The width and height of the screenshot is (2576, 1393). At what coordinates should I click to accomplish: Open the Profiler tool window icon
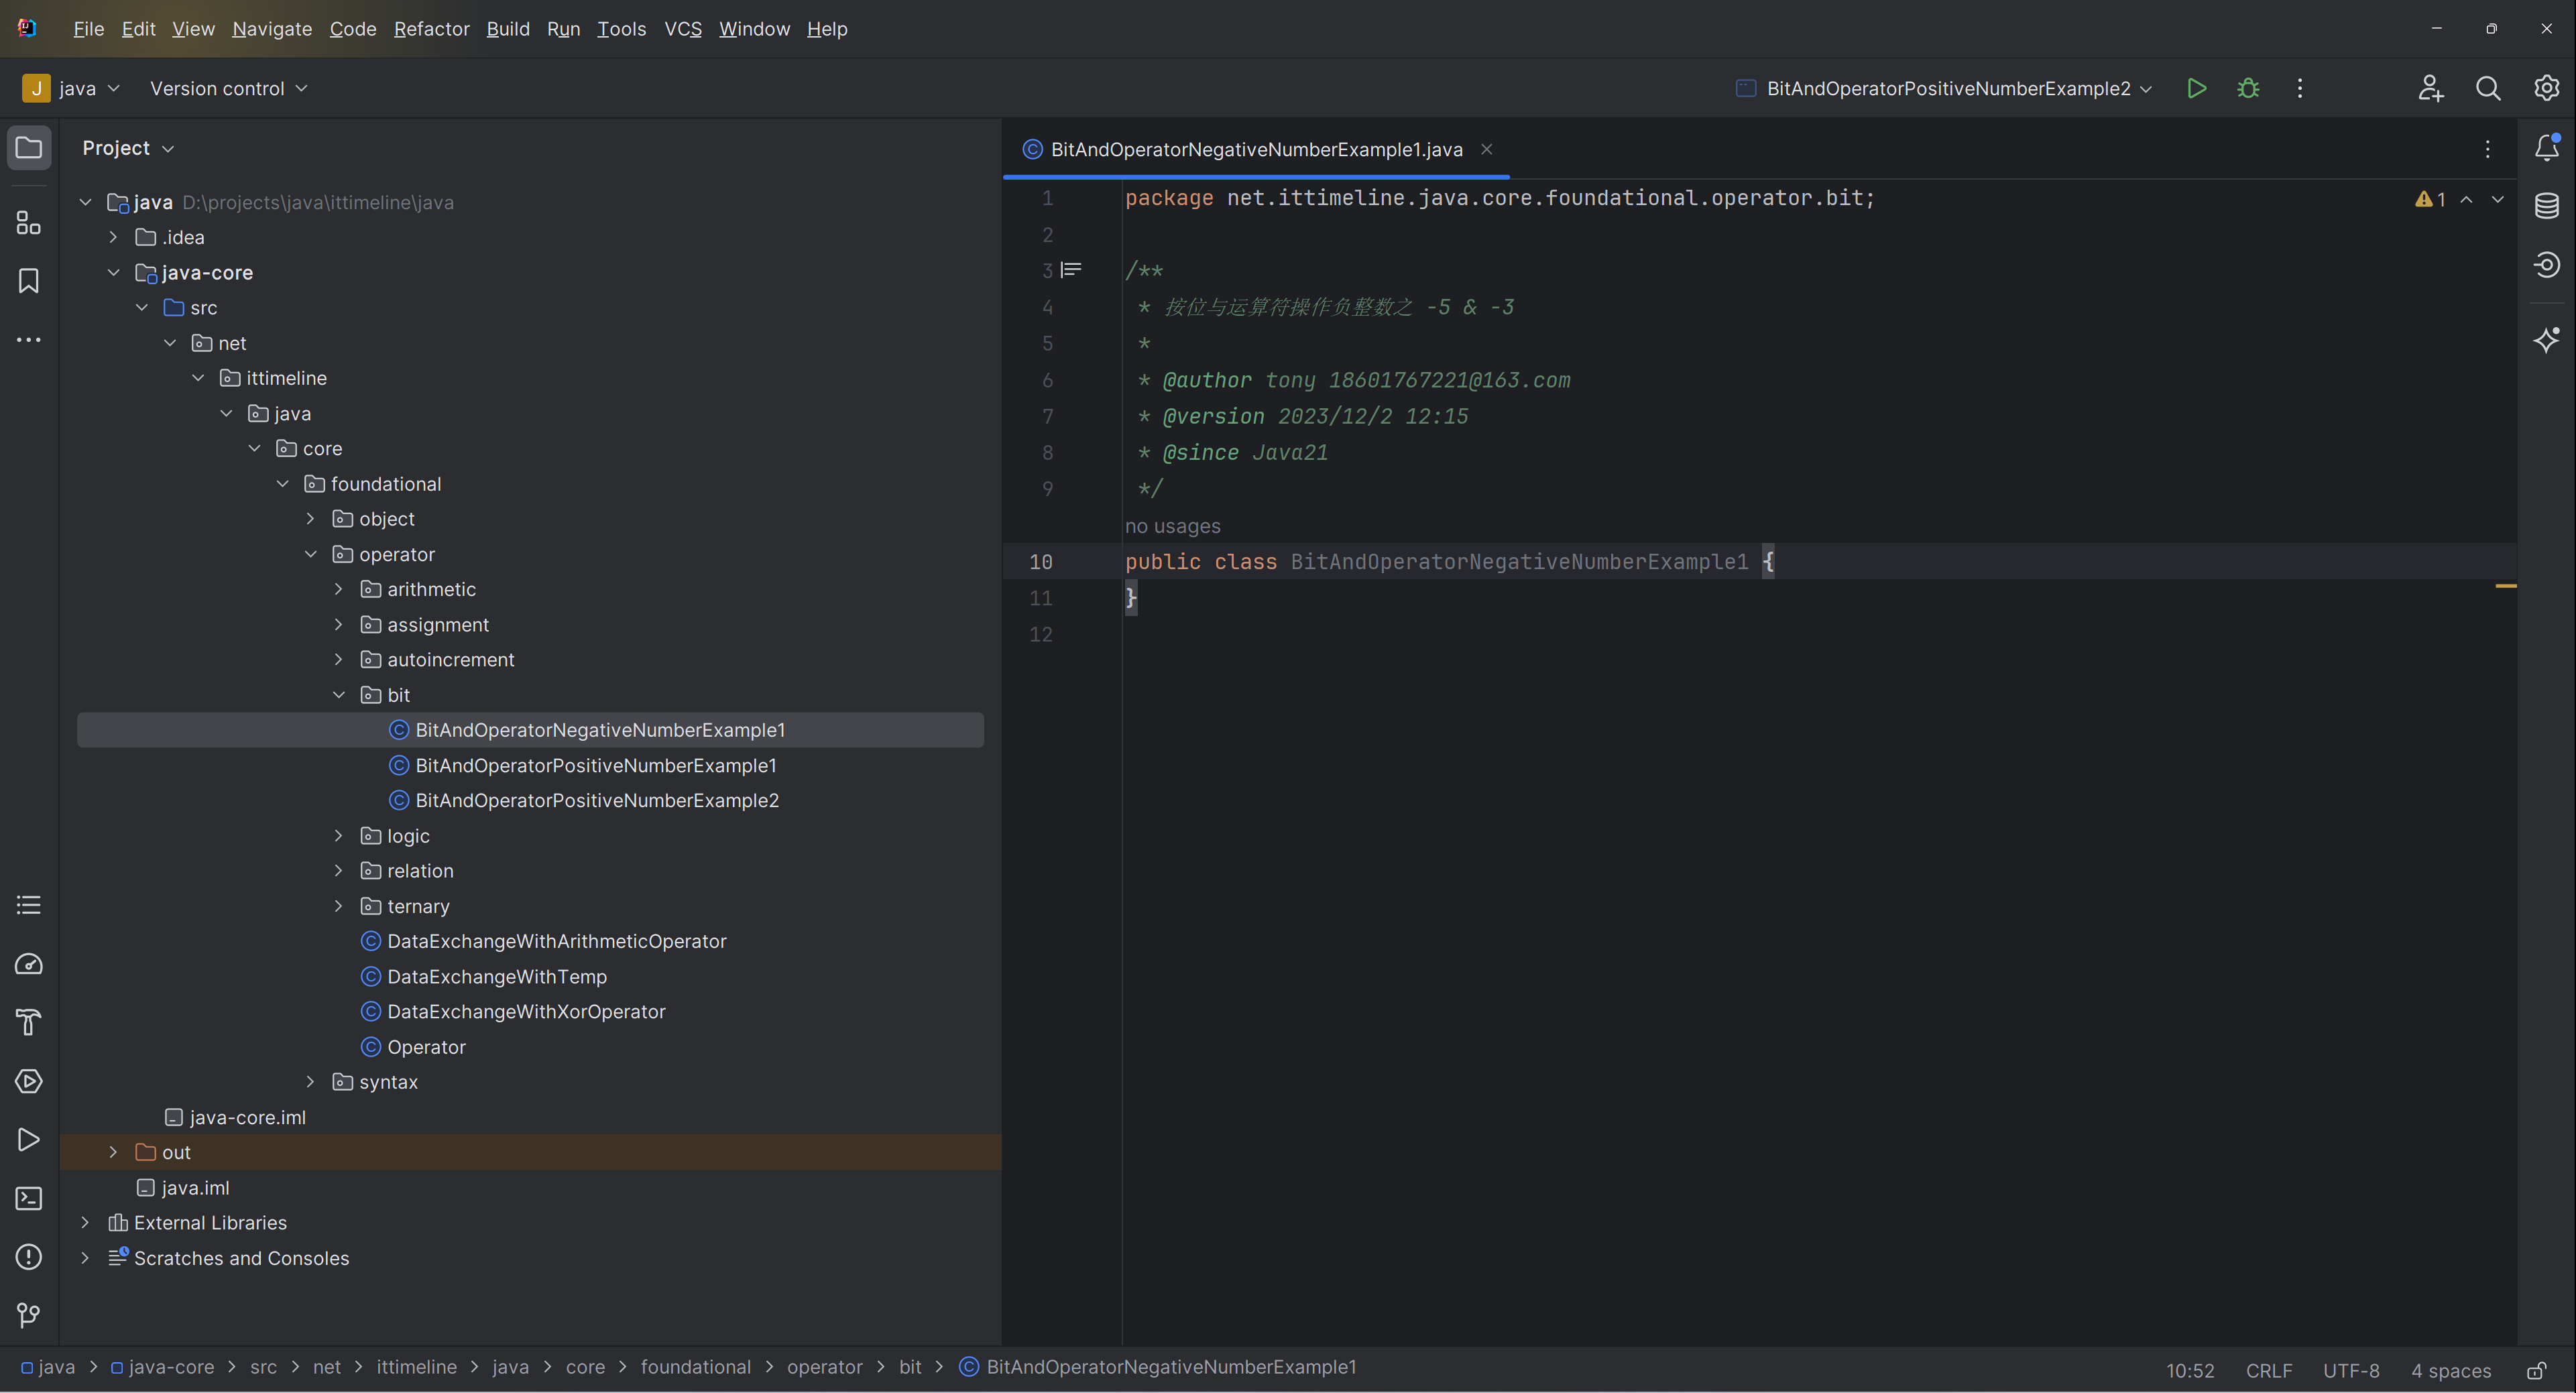pyautogui.click(x=29, y=964)
